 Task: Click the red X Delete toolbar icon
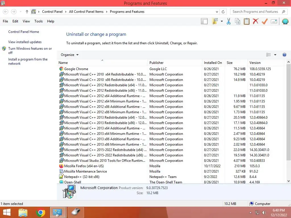point(255,21)
